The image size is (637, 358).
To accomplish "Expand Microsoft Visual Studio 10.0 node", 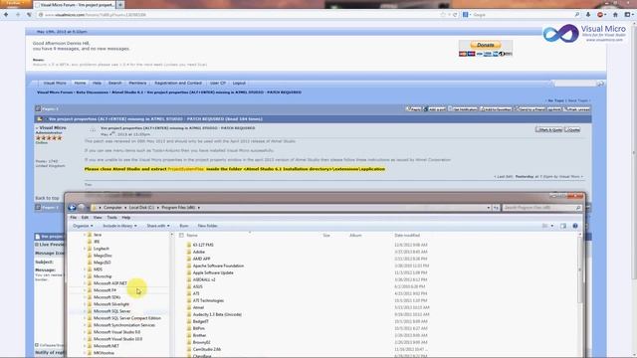I will click(x=85, y=339).
